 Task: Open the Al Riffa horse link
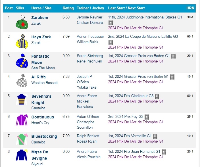pyautogui.click(x=38, y=77)
